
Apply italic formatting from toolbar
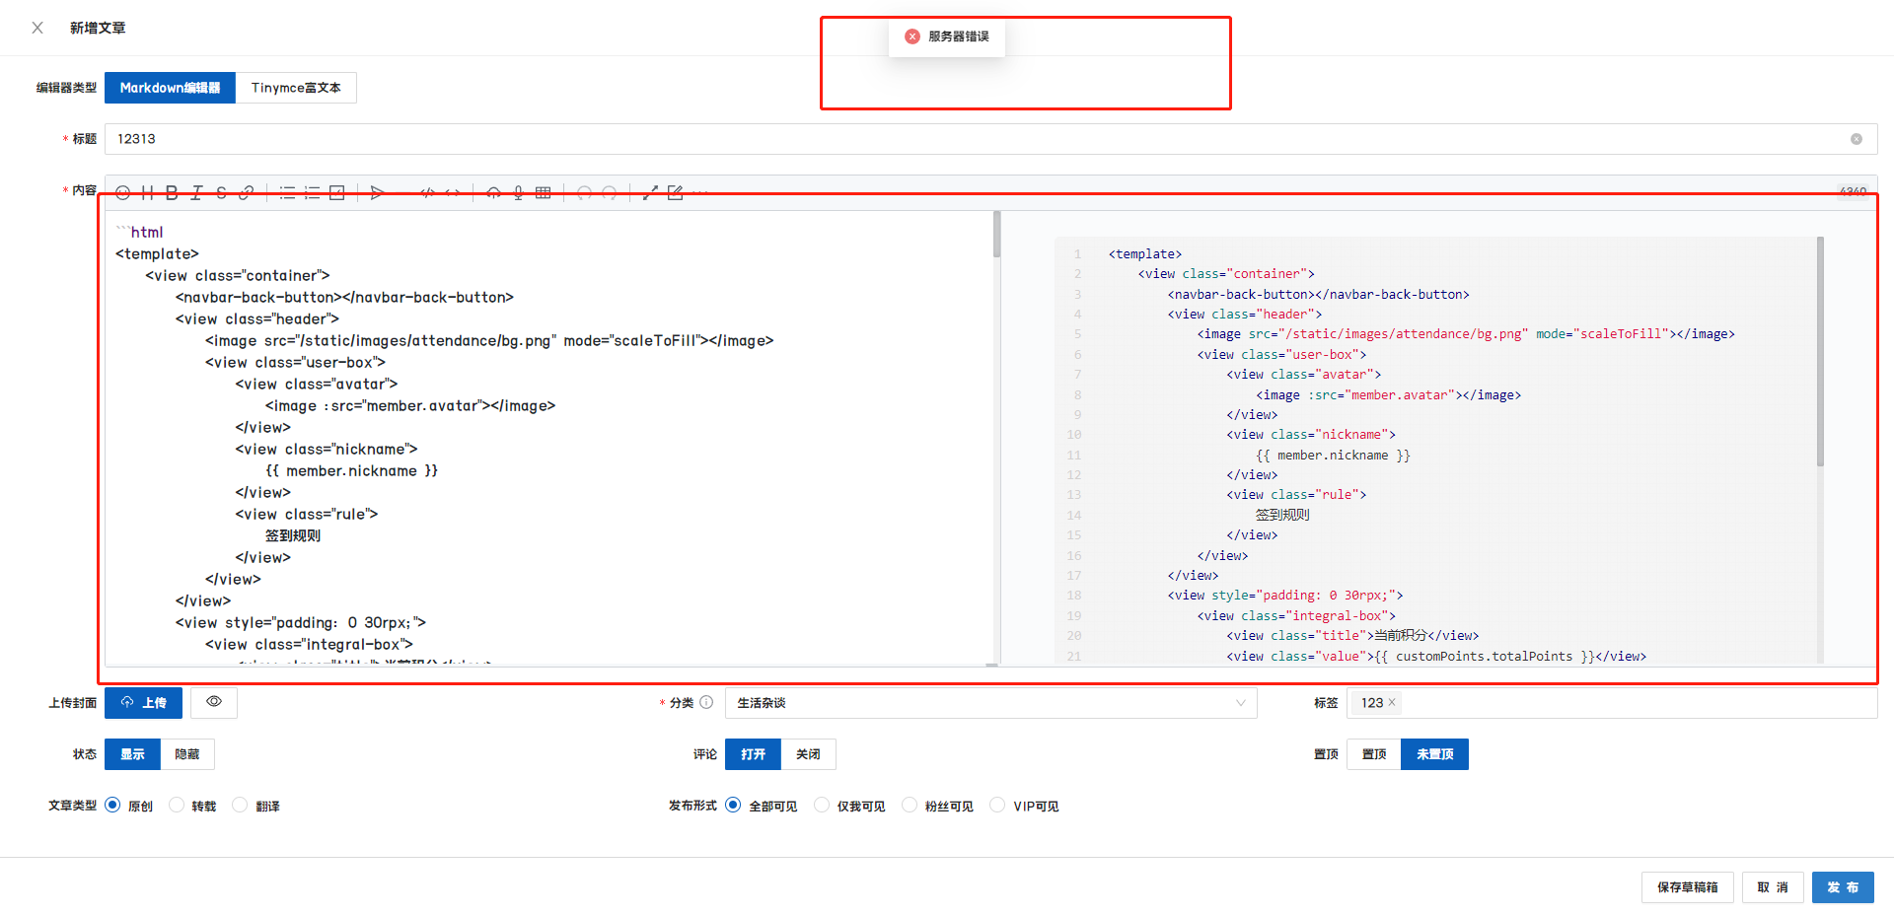point(196,193)
